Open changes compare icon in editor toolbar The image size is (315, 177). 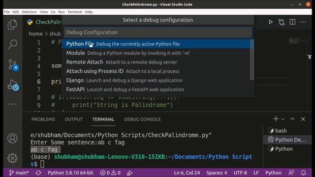(282, 22)
